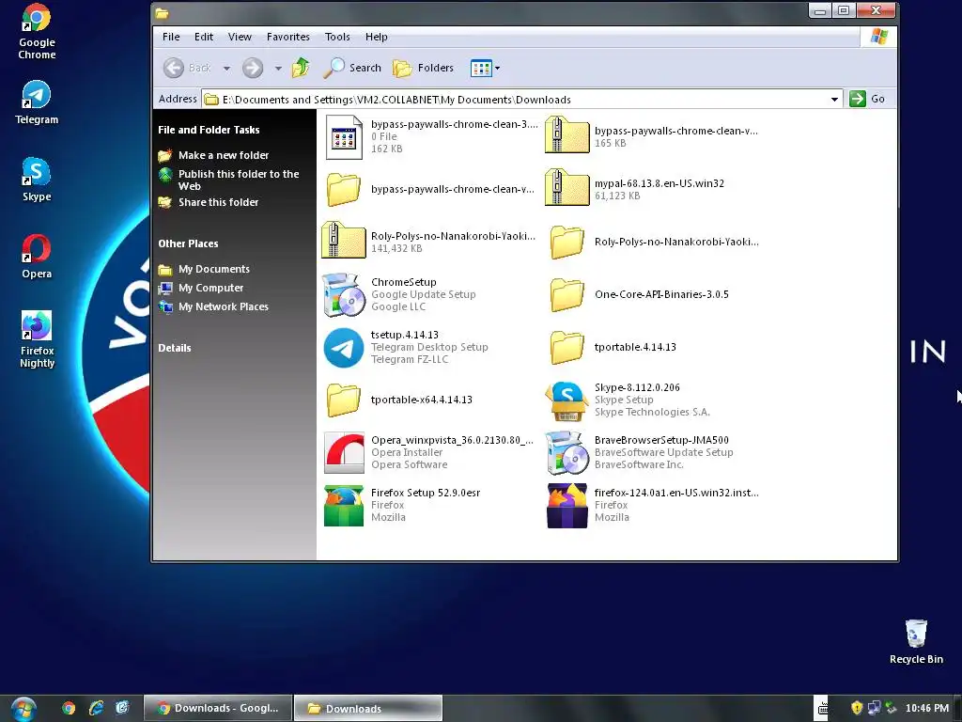Collapse the File and Folder Tasks section
The height and width of the screenshot is (722, 962).
point(209,130)
